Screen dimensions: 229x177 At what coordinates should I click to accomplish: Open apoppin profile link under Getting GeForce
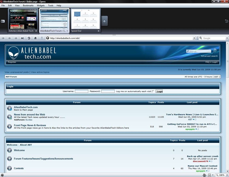[x=190, y=129]
